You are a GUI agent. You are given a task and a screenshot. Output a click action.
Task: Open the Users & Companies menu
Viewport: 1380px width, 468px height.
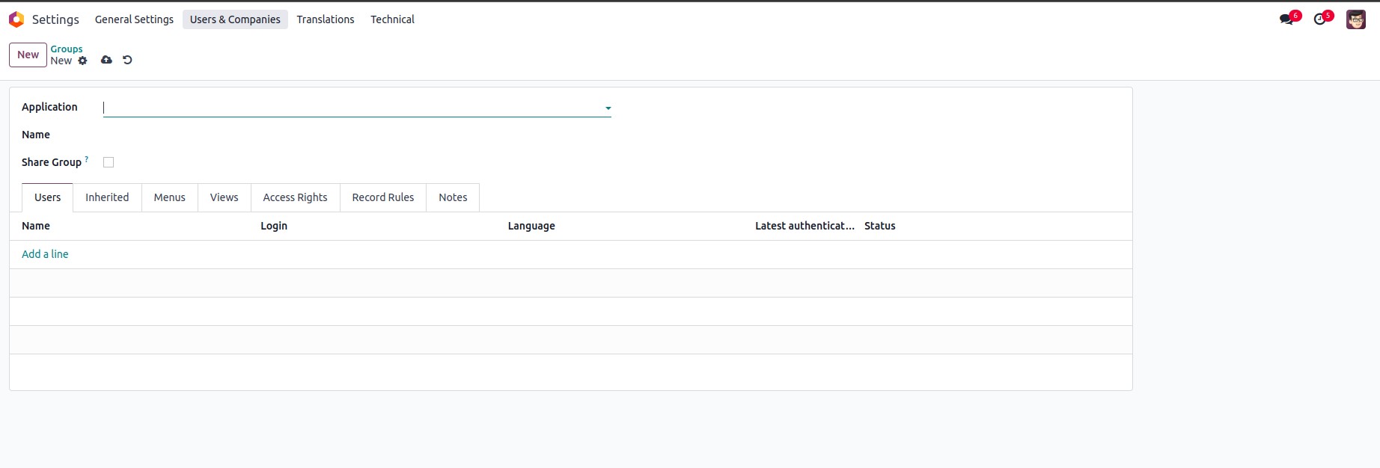(235, 19)
